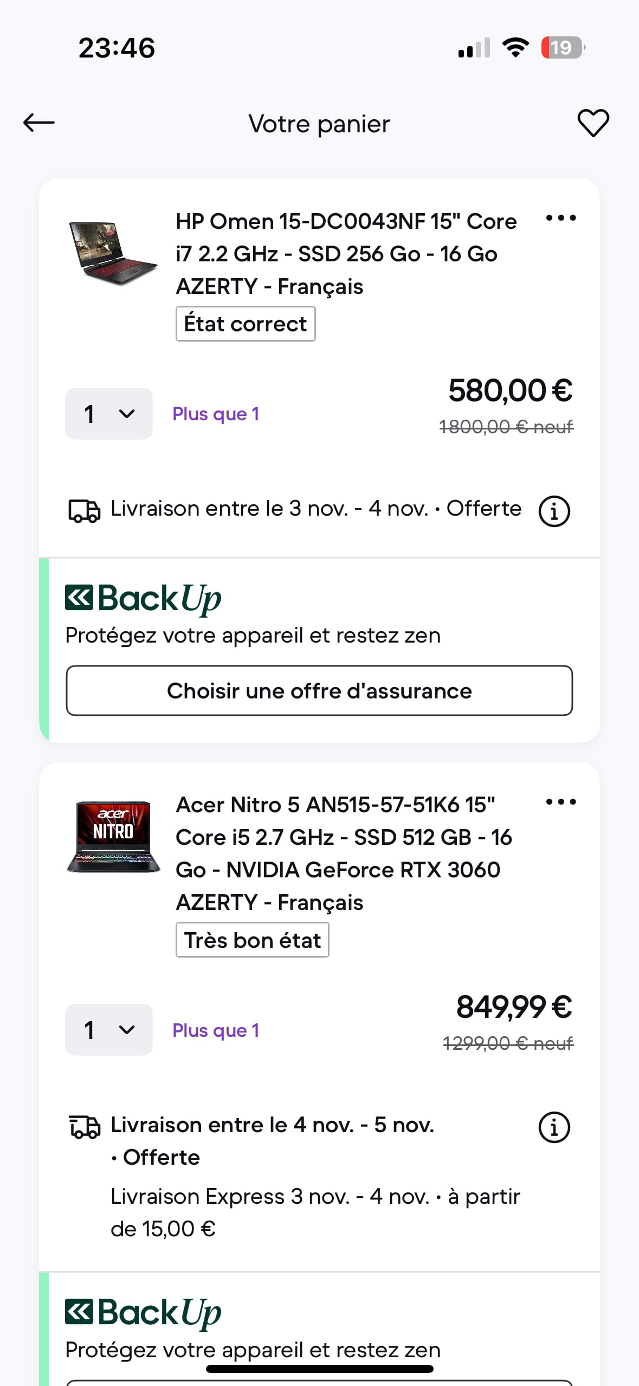Open favorites via the heart icon

tap(593, 123)
